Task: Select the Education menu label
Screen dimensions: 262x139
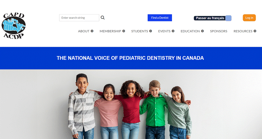Action: (190, 31)
